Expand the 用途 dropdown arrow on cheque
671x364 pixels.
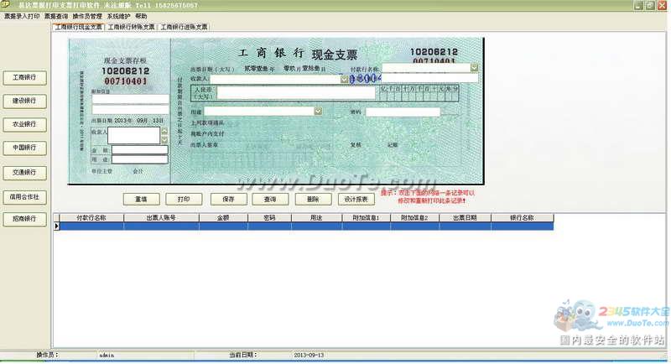click(x=318, y=112)
